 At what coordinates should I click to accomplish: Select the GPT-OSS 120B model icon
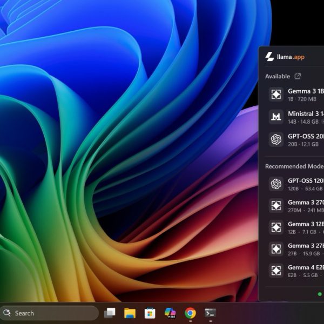(276, 184)
